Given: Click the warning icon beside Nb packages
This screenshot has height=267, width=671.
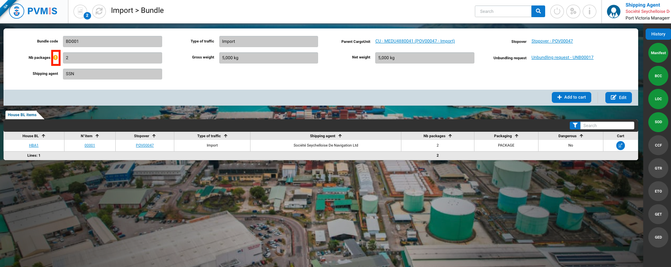Looking at the screenshot, I should (55, 58).
